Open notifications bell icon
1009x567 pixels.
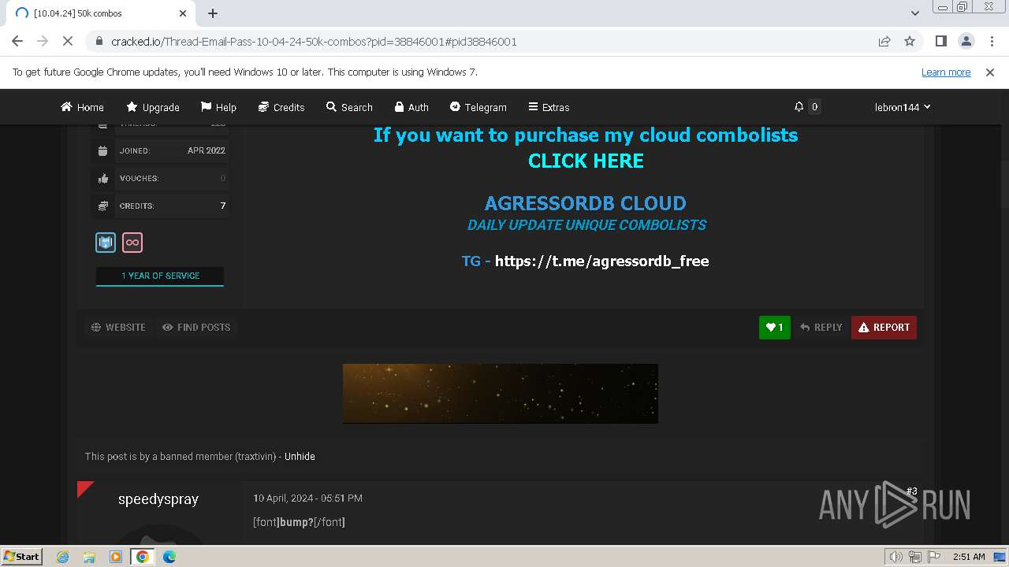[x=799, y=106]
